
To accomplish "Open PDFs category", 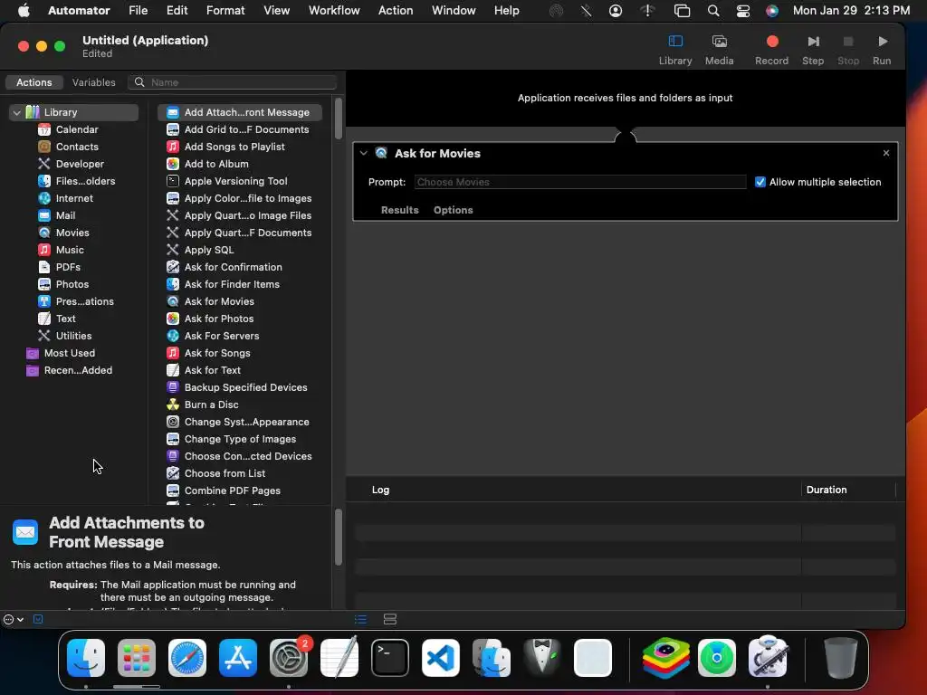I will coord(68,267).
